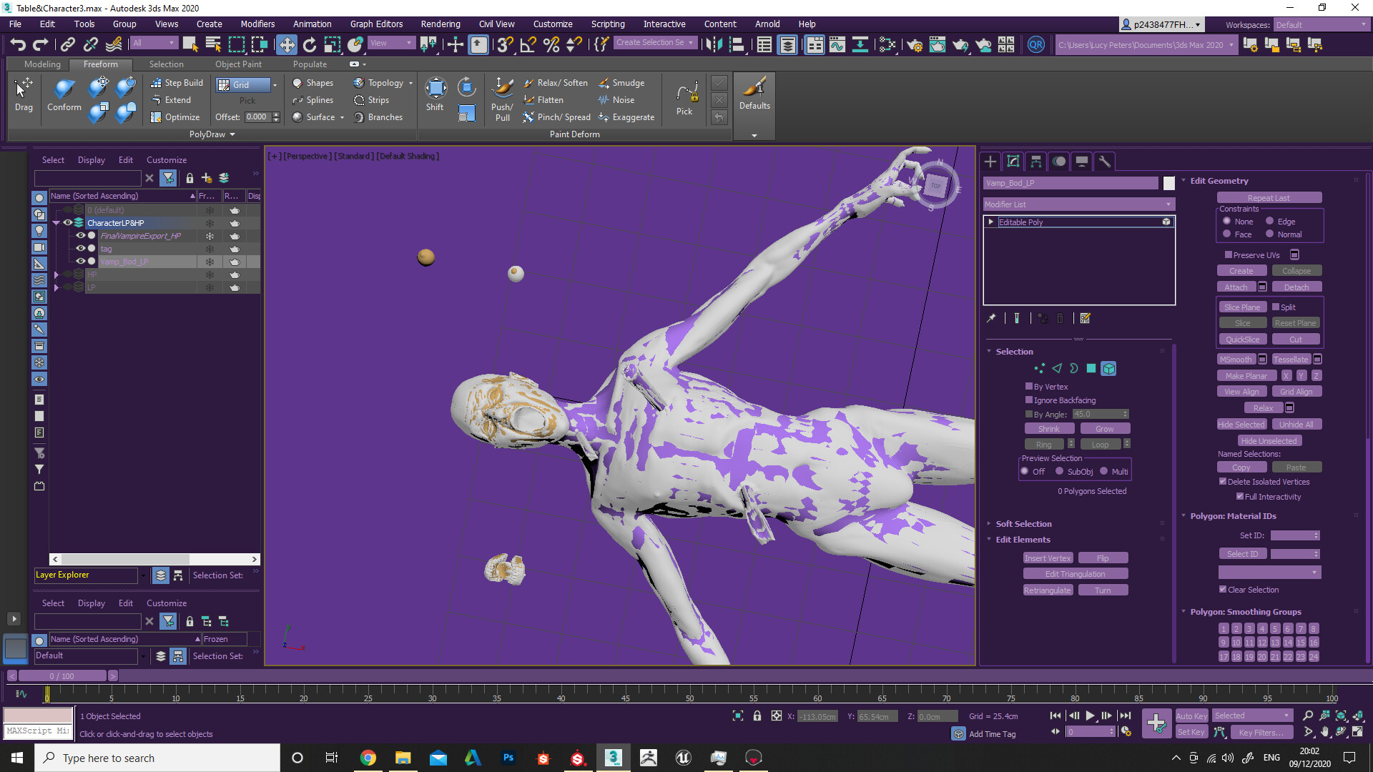1373x772 pixels.
Task: Enable the Ignore Backfacing checkbox
Action: [x=1028, y=400]
